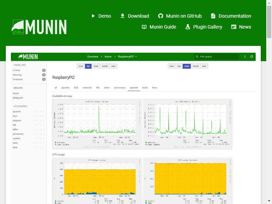Switch to the 'nfs' category tab
Image resolution: width=272 pixels, height=204 pixels.
point(98,88)
